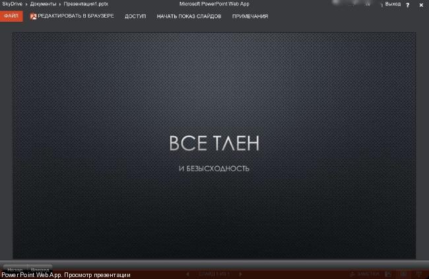Open the ПРИМЕЧАНИЯ menu item
Image resolution: width=429 pixels, height=279 pixels.
[250, 16]
